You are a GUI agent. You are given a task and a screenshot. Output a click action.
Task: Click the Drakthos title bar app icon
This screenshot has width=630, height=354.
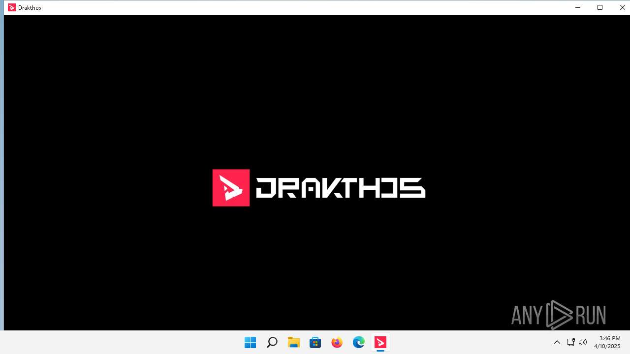click(12, 7)
